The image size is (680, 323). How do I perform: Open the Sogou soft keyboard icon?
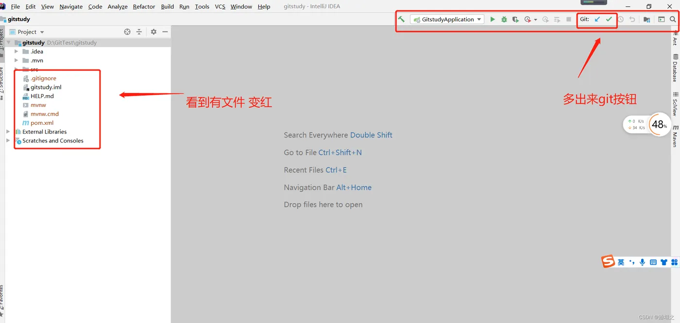click(653, 262)
